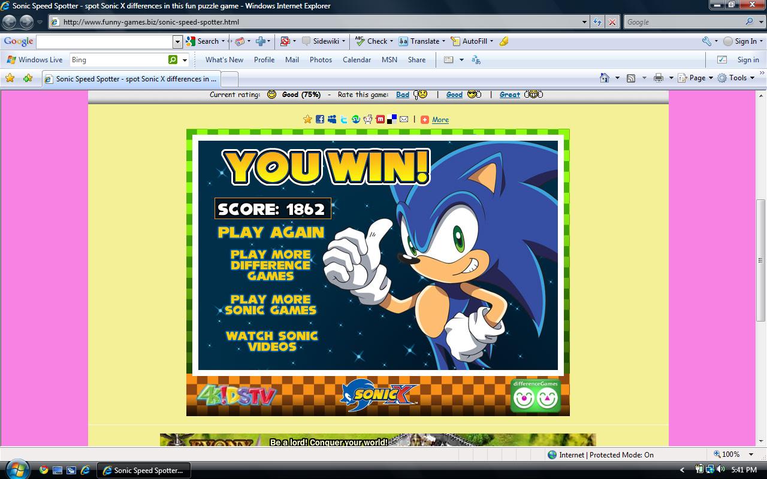The width and height of the screenshot is (767, 479).
Task: Select the Sonic Speed Spotter browser tab
Action: coord(131,78)
